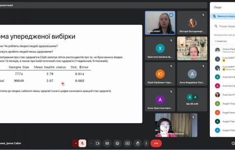Raise hand in the meeting
The height and width of the screenshot is (150, 235).
[x=138, y=143]
